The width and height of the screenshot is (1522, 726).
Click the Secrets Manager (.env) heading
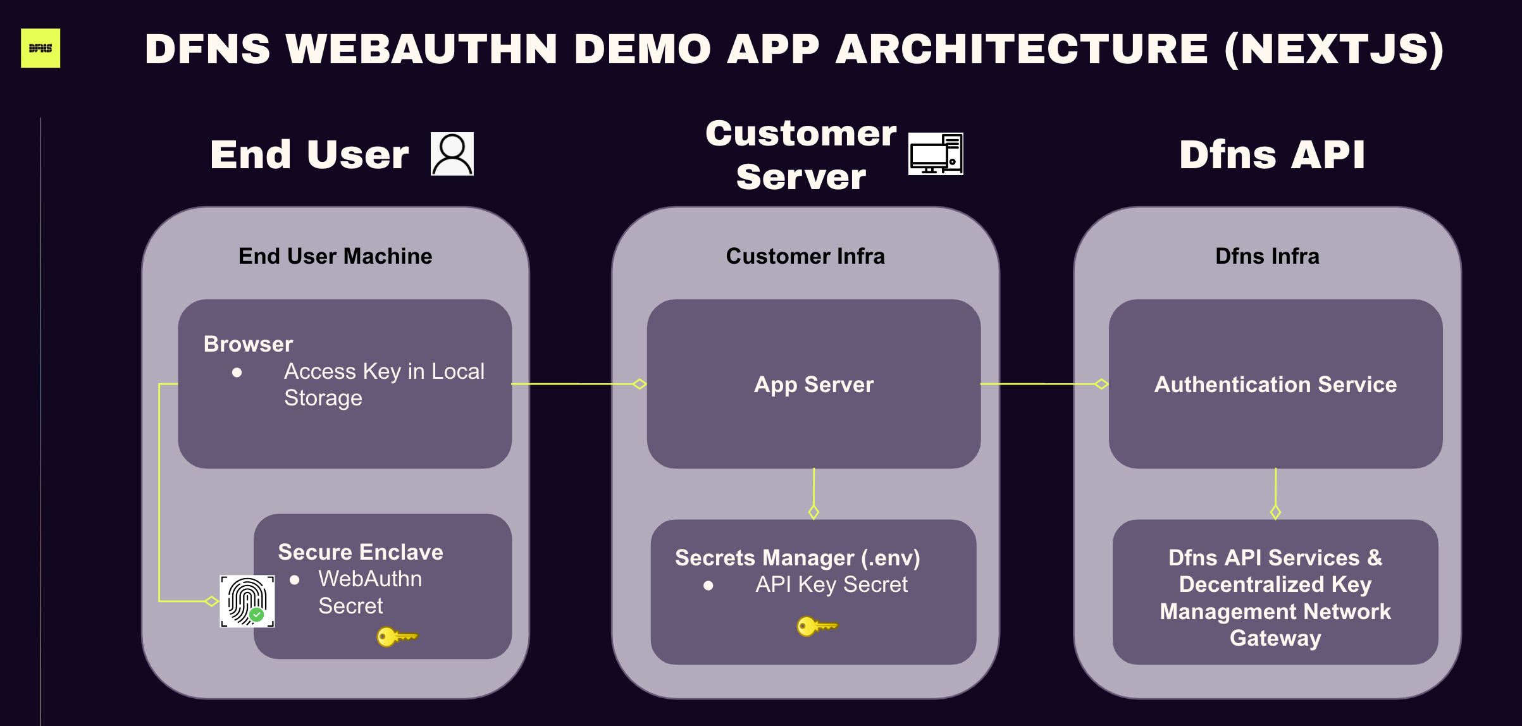point(797,558)
